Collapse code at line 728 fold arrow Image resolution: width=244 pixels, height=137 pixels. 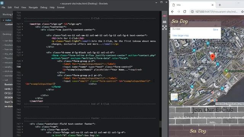(22, 61)
